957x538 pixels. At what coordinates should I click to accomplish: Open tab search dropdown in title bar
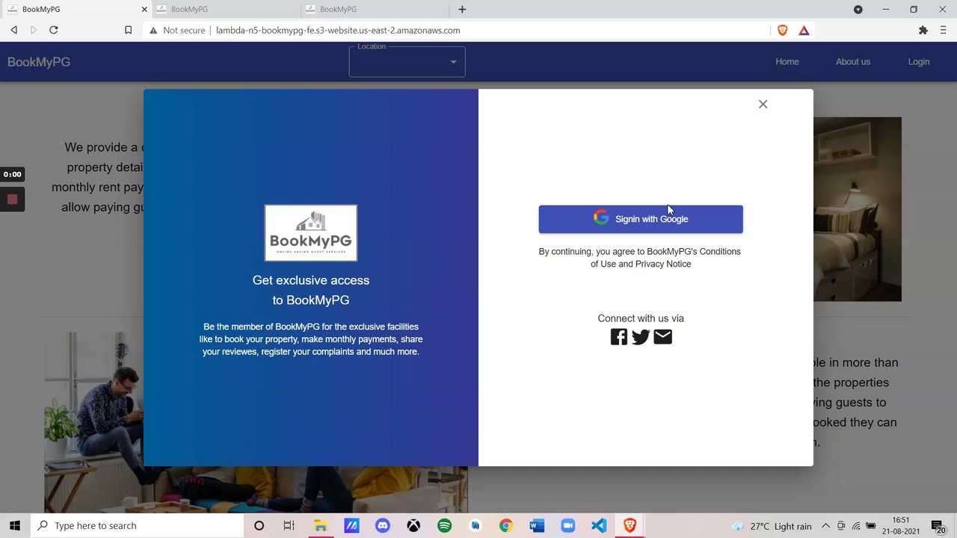tap(858, 9)
